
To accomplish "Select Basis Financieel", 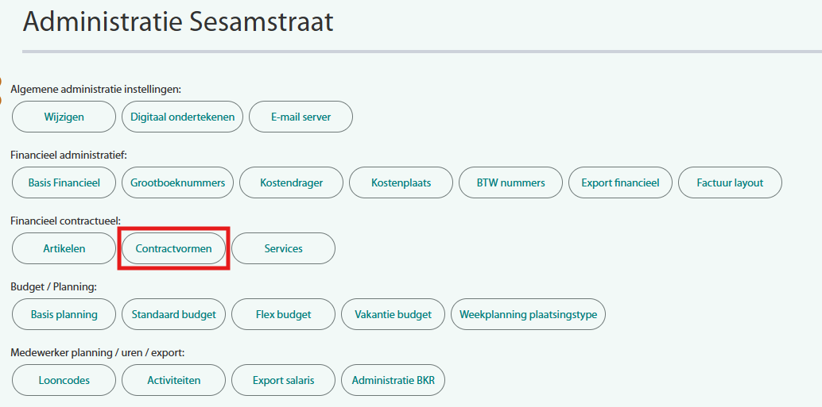I will tap(64, 182).
